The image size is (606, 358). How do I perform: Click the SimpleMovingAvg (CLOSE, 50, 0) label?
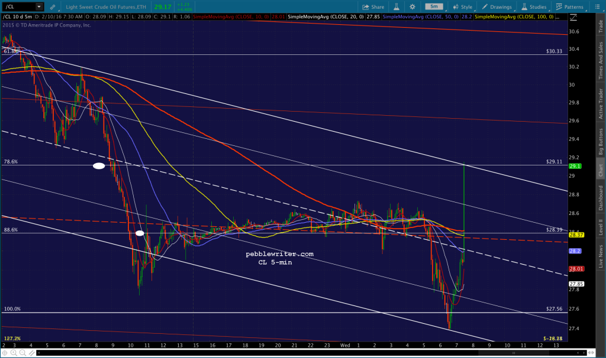[421, 17]
